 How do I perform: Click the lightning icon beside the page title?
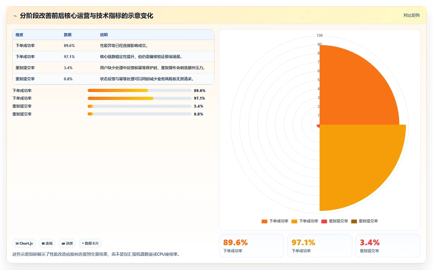coord(15,16)
